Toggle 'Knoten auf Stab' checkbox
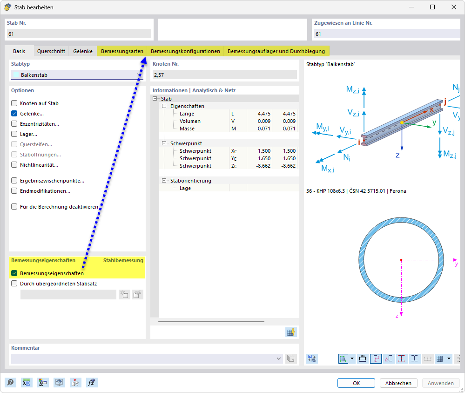 (14, 103)
